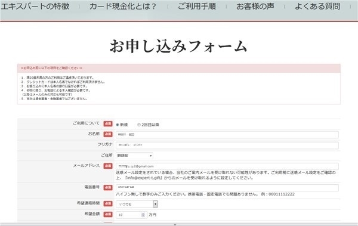Click the 必須 badge beside 希望連絡時間

[108, 203]
